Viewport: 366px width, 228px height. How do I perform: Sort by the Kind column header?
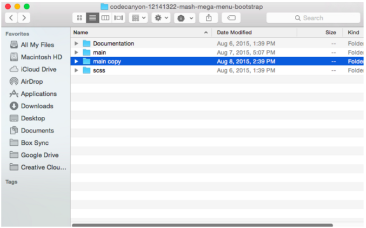click(x=353, y=33)
